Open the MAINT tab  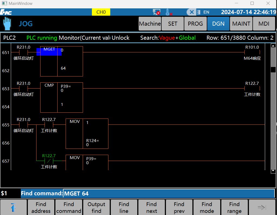pyautogui.click(x=241, y=24)
